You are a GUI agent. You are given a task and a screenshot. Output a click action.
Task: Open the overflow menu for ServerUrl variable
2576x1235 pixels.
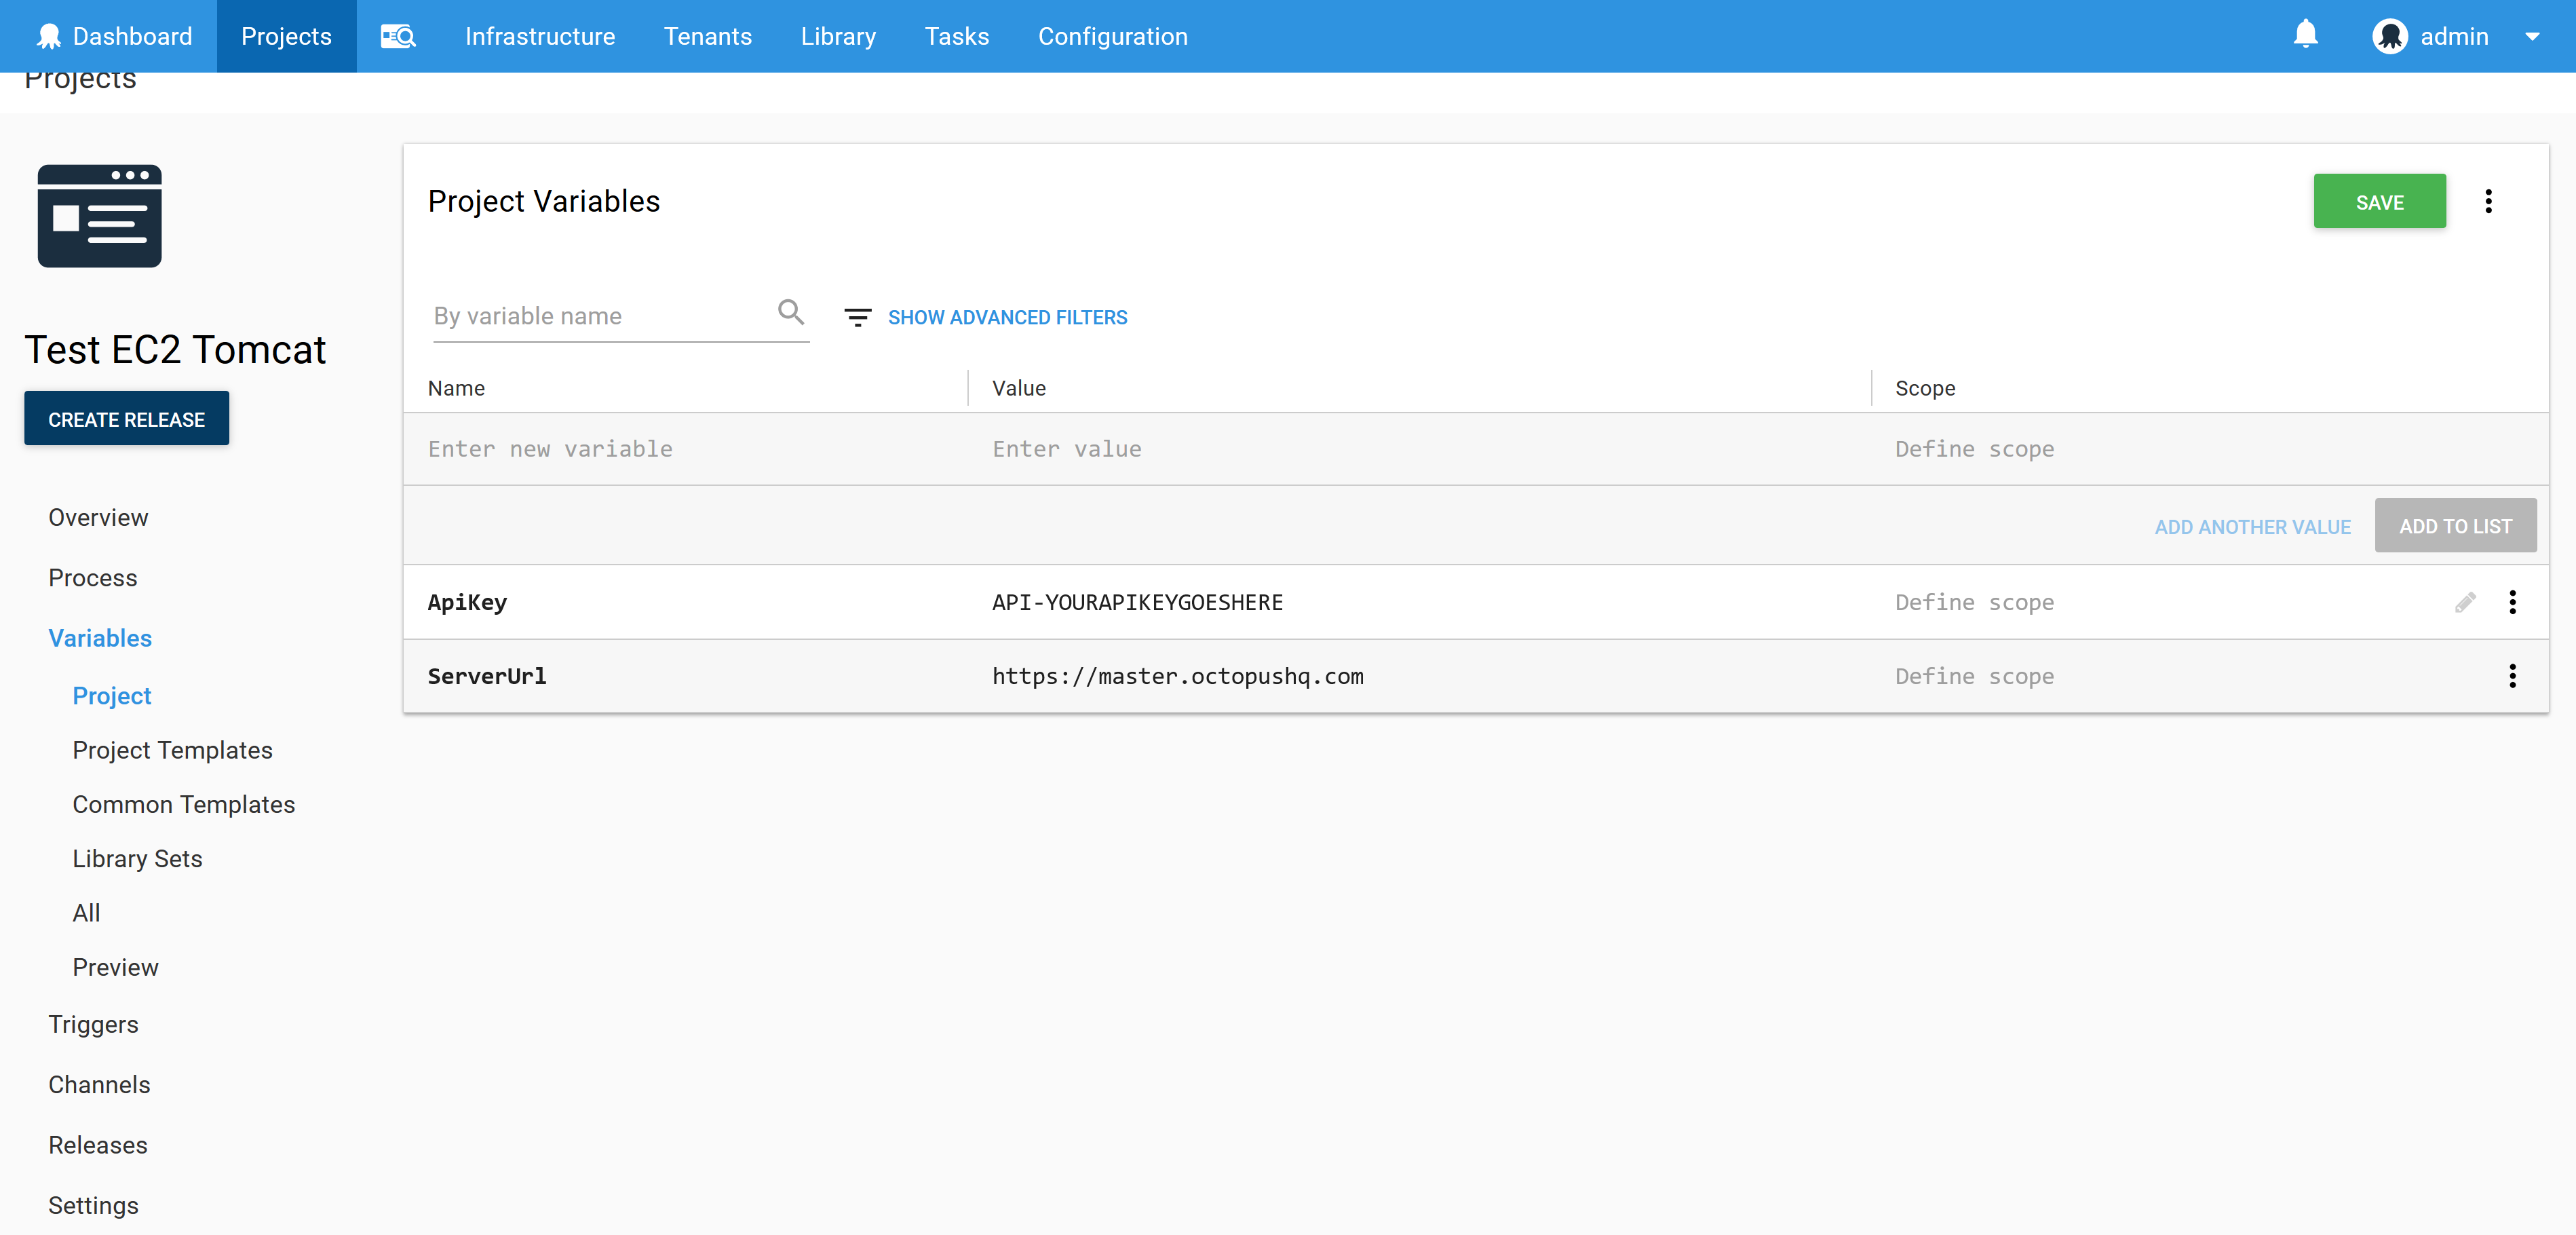tap(2512, 676)
